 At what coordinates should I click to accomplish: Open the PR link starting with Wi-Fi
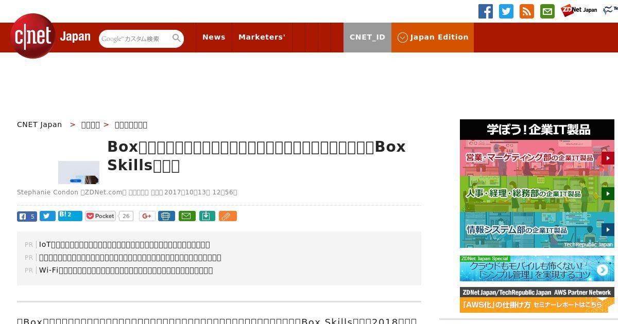[126, 271]
